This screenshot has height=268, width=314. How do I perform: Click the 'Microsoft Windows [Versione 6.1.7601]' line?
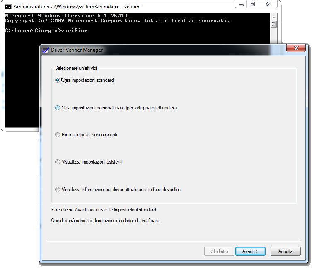[66, 16]
